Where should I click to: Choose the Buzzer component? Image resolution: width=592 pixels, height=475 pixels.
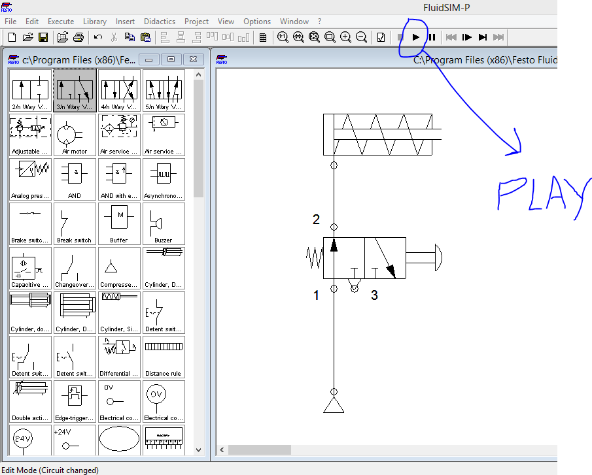point(163,223)
